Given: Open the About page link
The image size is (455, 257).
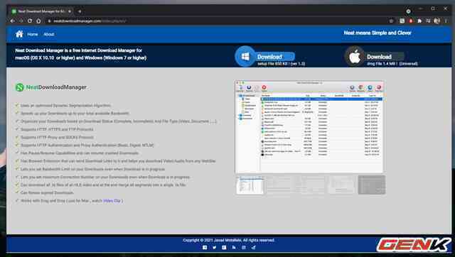Looking at the screenshot, I should pos(49,34).
